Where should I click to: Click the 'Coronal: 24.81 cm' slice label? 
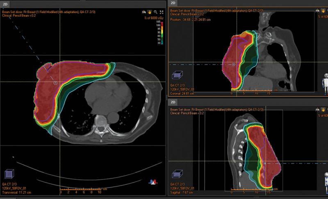tap(183, 93)
